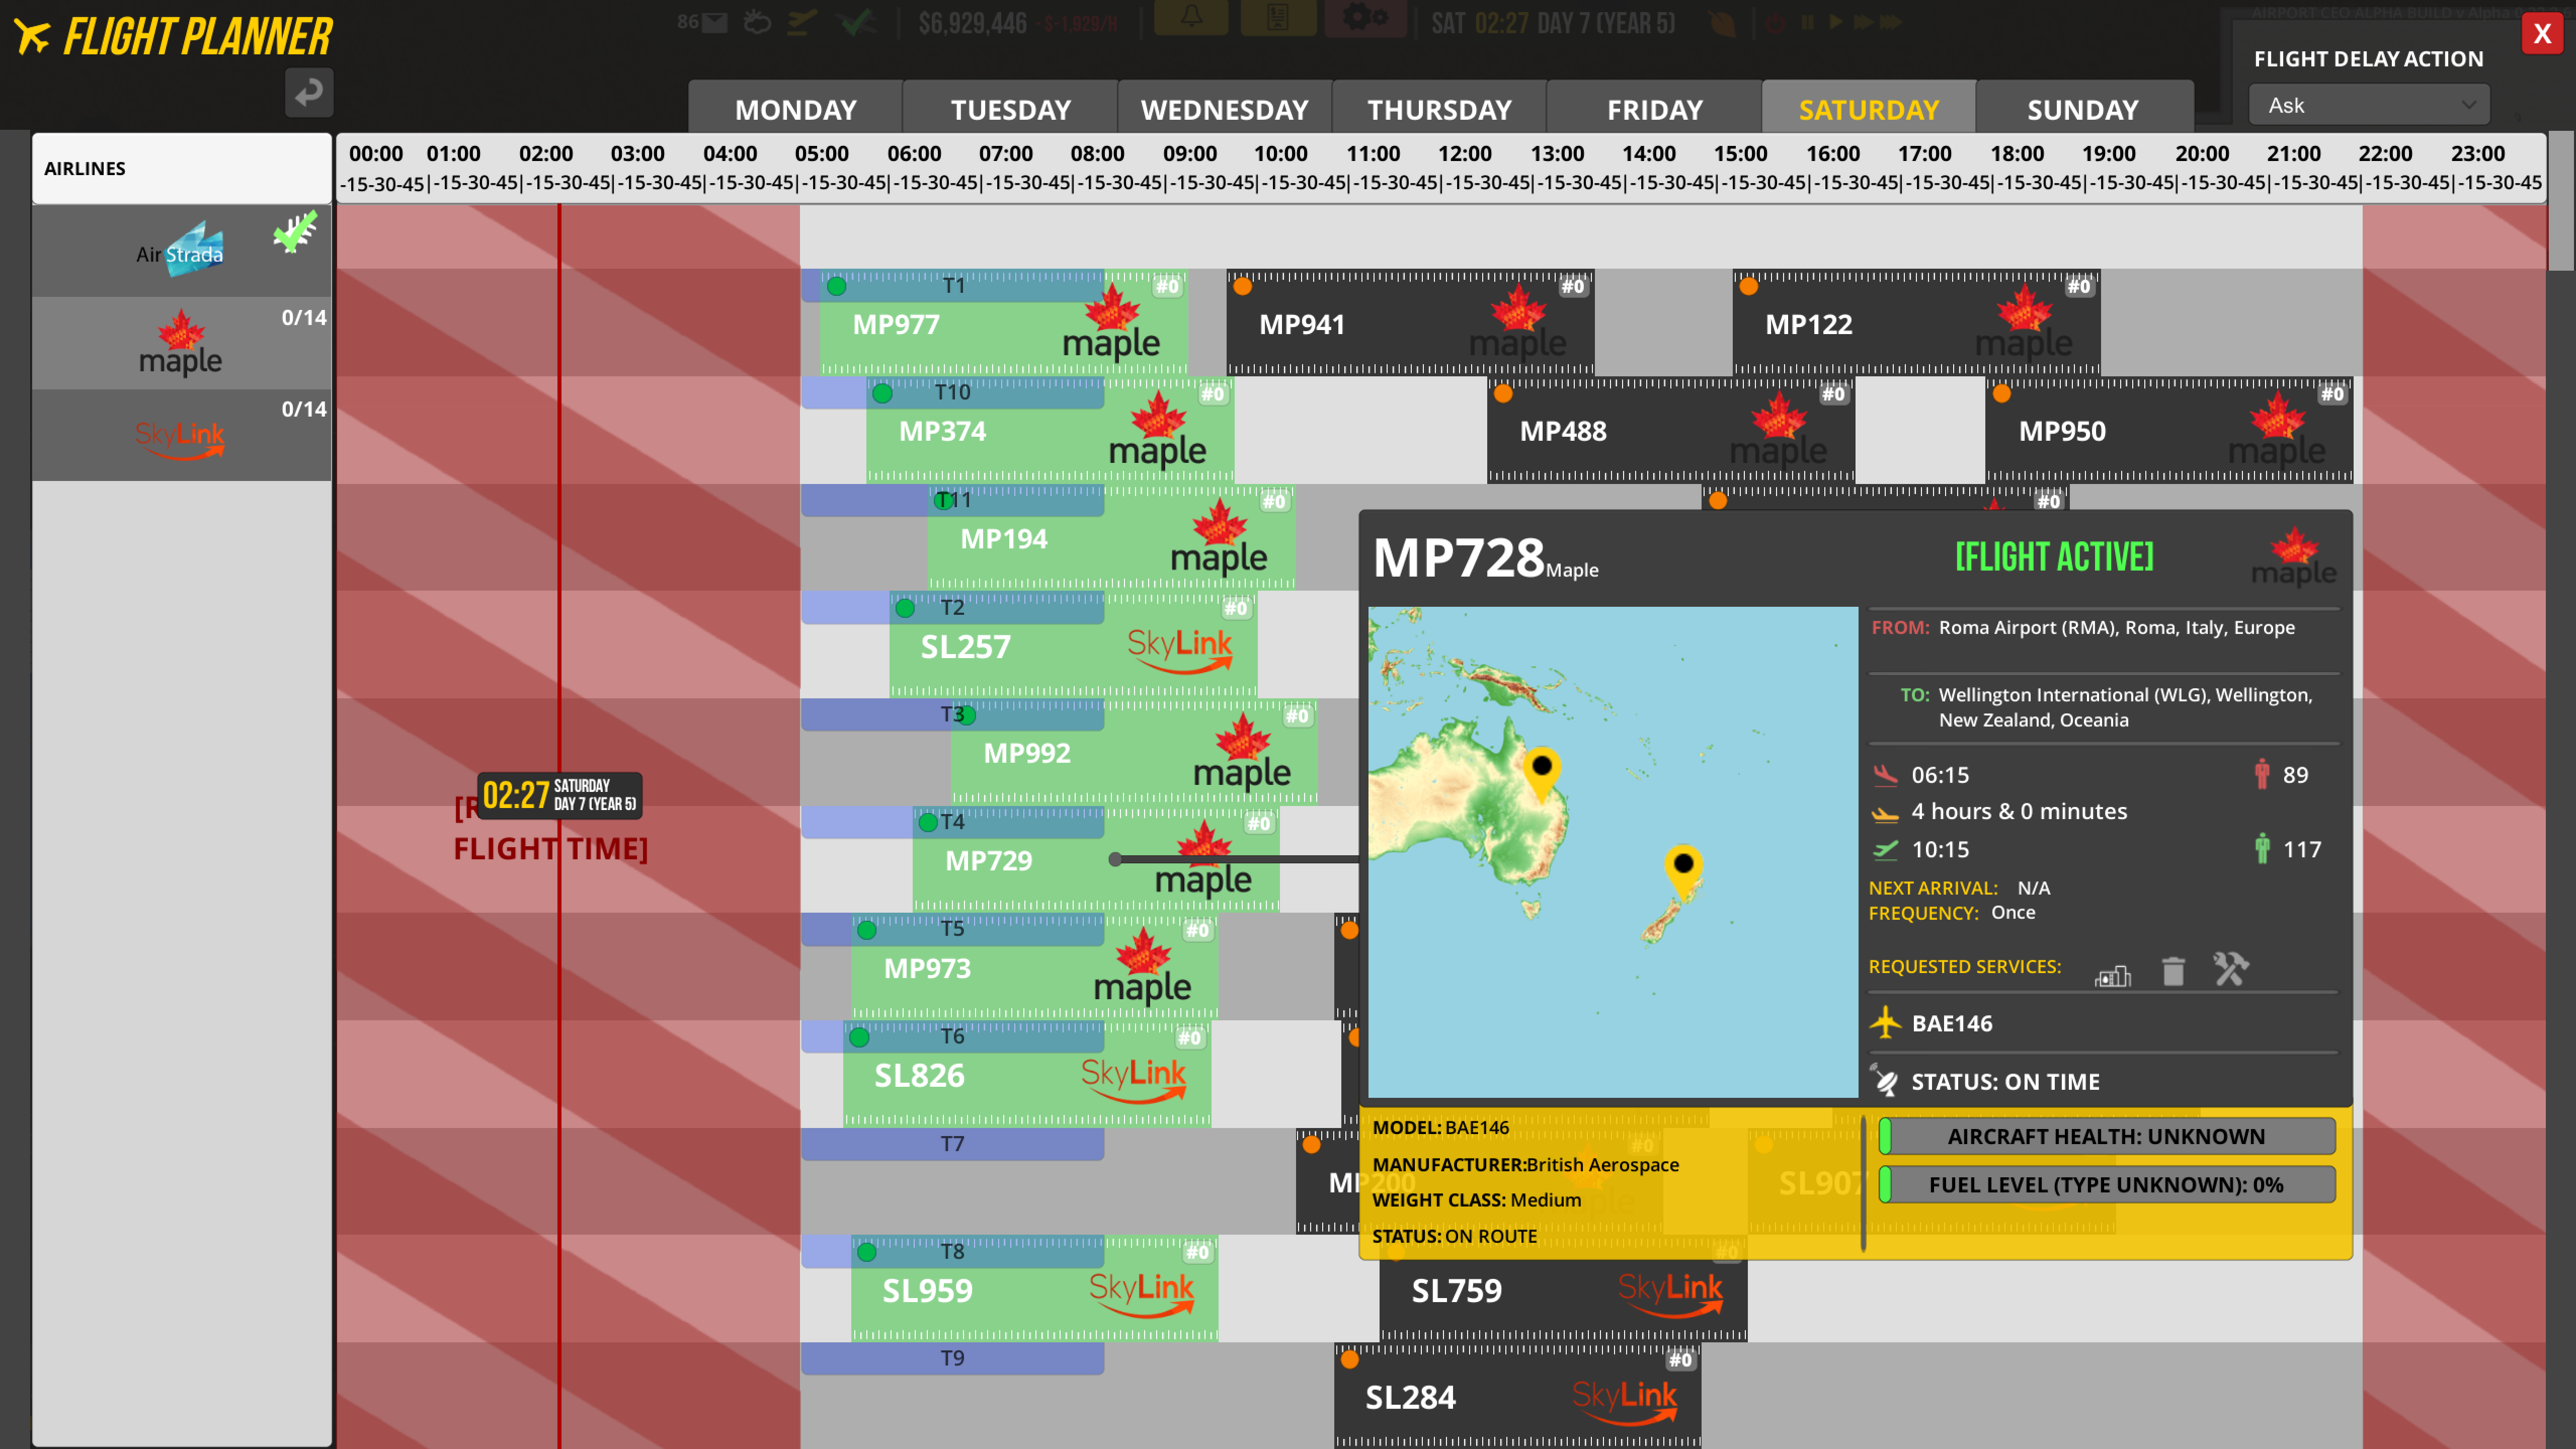Screen dimensions: 2576x1449
Task: Click the #0 badge on MP950
Action: pos(2332,394)
